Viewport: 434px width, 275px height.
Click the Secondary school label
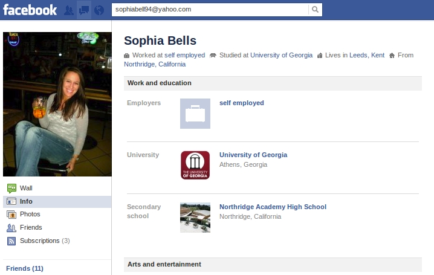click(x=144, y=212)
